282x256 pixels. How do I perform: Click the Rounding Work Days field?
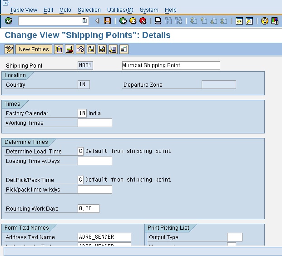coord(89,208)
